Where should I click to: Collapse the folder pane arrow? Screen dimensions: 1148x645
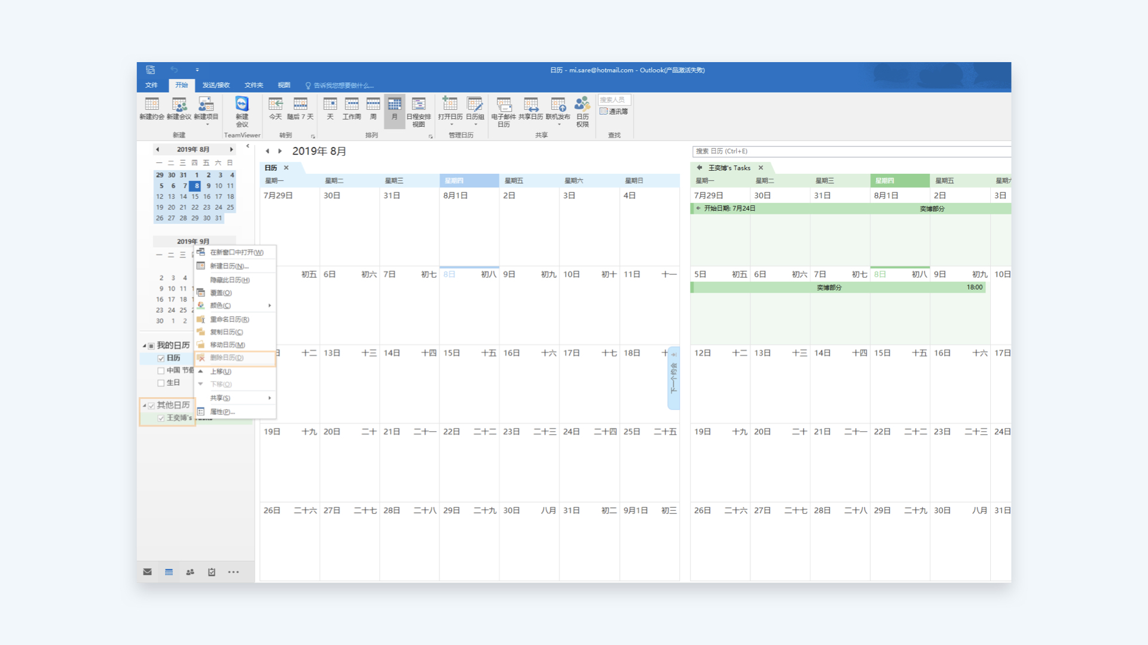pos(248,146)
